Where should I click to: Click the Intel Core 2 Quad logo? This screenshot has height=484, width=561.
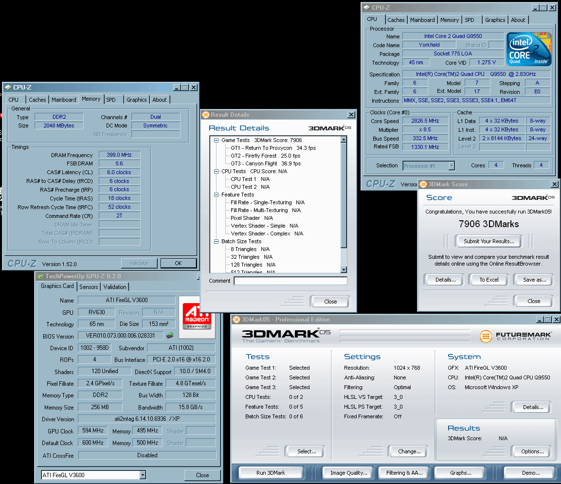click(x=529, y=49)
